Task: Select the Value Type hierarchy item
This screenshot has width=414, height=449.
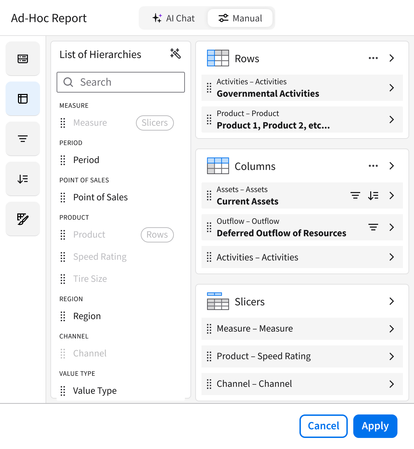Action: tap(95, 391)
